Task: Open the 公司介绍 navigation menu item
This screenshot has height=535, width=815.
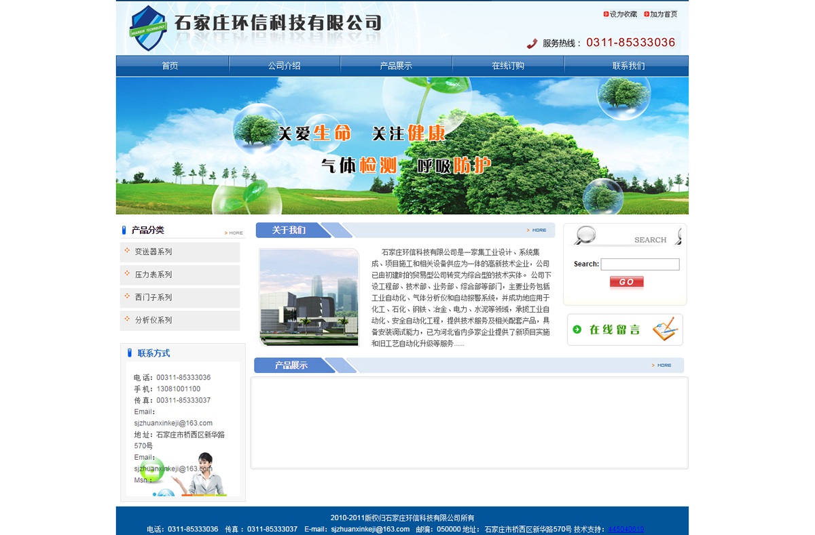Action: click(284, 65)
